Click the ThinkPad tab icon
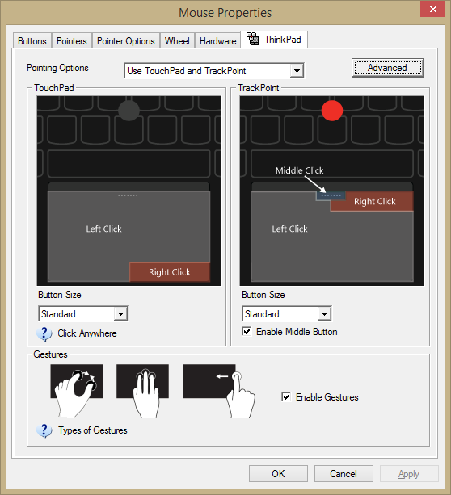The height and width of the screenshot is (495, 451). [253, 39]
